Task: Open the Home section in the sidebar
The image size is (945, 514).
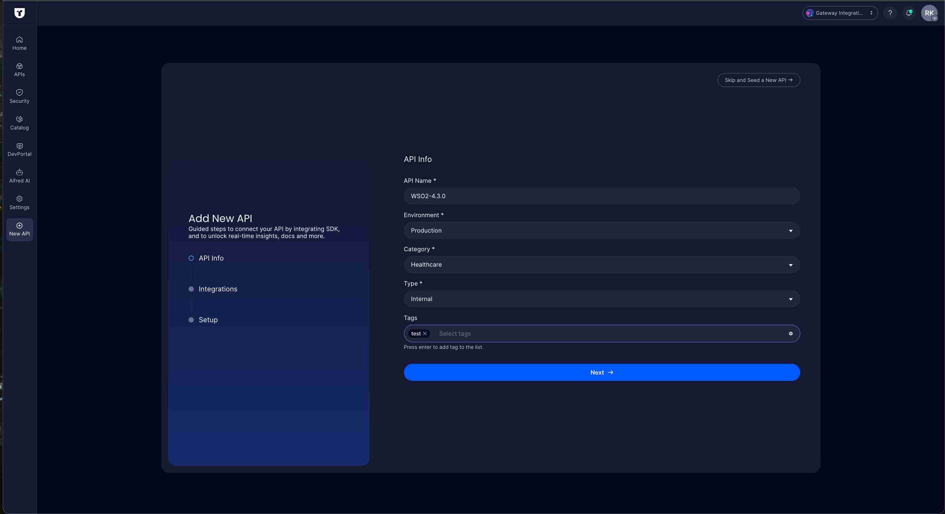Action: click(19, 43)
